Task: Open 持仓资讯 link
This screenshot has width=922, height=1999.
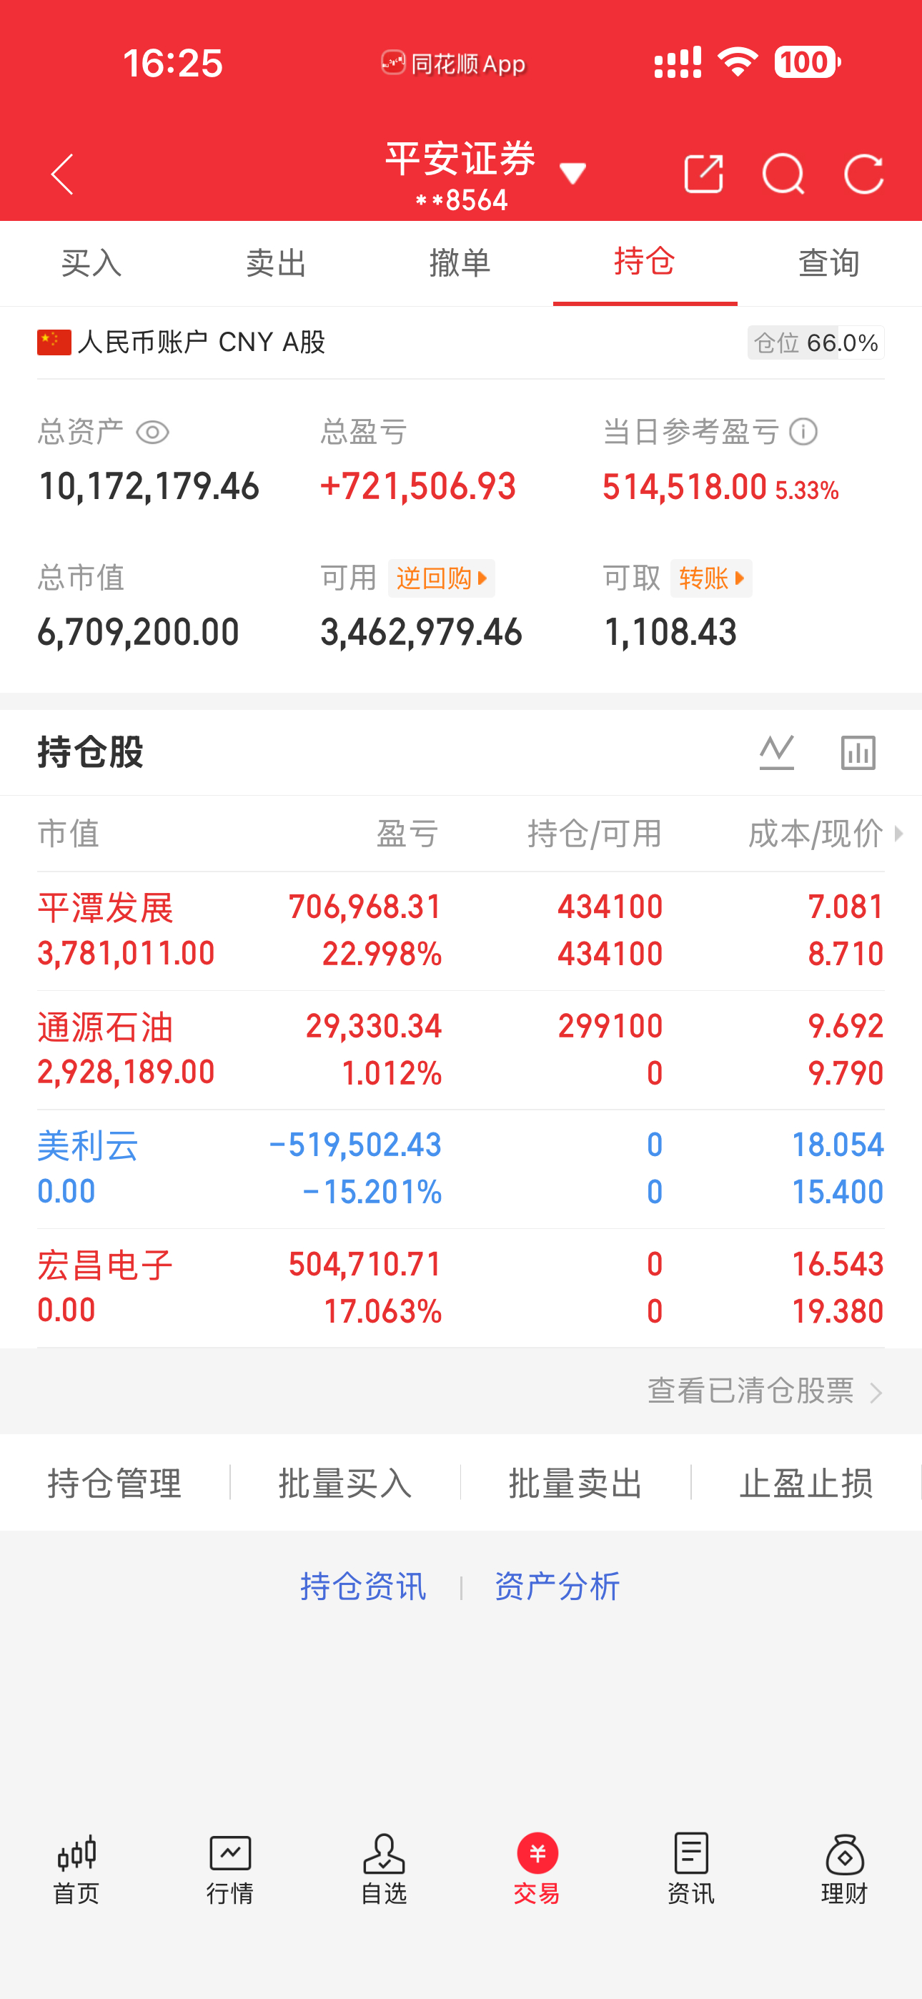Action: coord(364,1586)
